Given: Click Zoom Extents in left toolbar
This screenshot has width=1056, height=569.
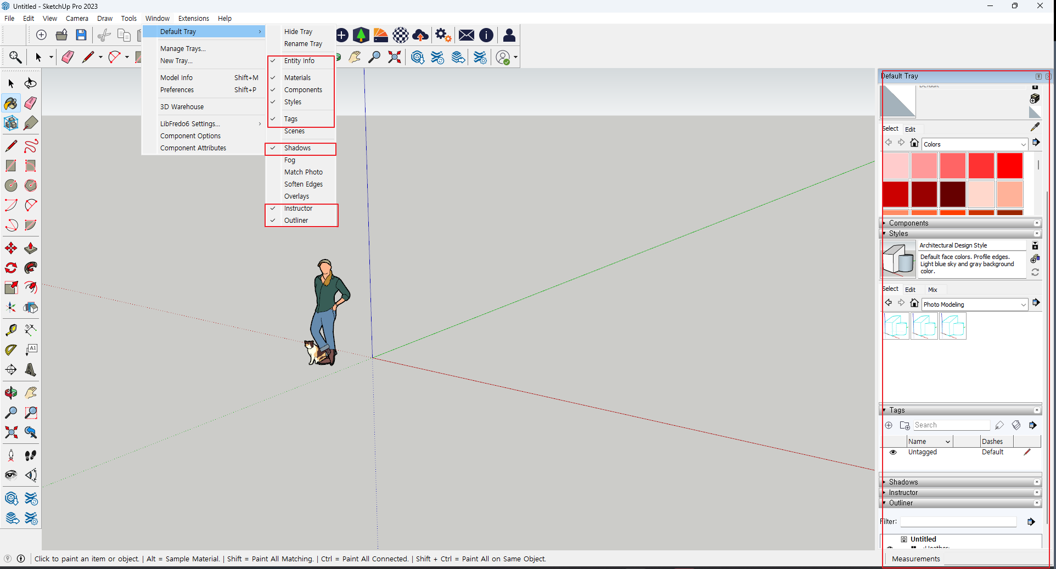Looking at the screenshot, I should pyautogui.click(x=11, y=432).
